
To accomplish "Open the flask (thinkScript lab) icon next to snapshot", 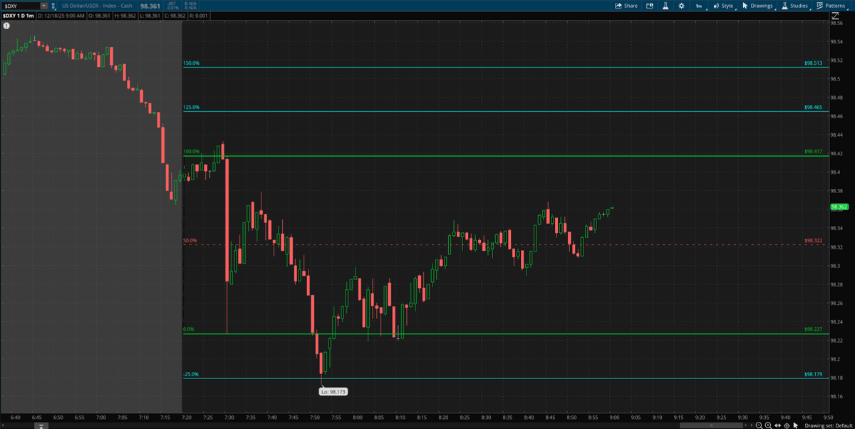I will [665, 5].
